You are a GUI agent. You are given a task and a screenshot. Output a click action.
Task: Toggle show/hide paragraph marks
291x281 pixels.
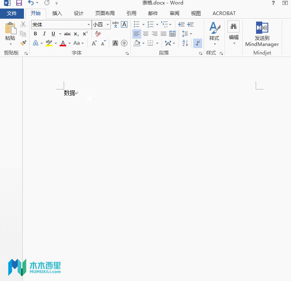point(198,43)
